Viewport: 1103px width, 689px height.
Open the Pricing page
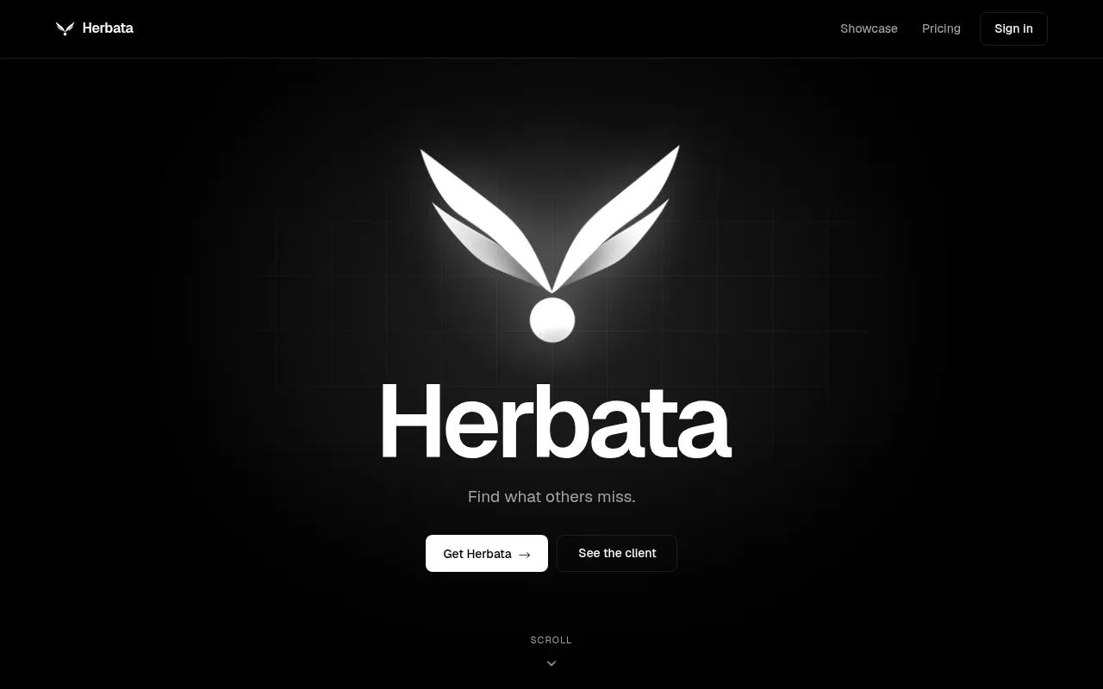pyautogui.click(x=941, y=28)
